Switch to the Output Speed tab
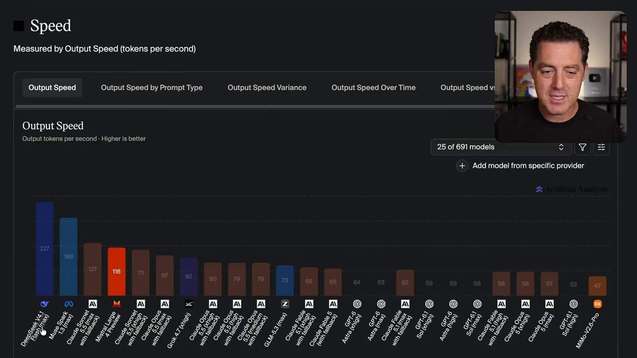 coord(52,88)
